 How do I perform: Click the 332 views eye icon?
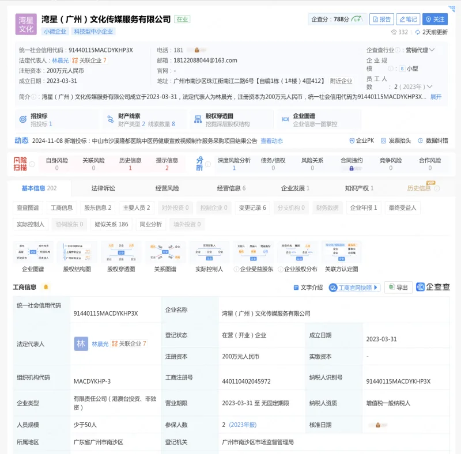click(394, 32)
